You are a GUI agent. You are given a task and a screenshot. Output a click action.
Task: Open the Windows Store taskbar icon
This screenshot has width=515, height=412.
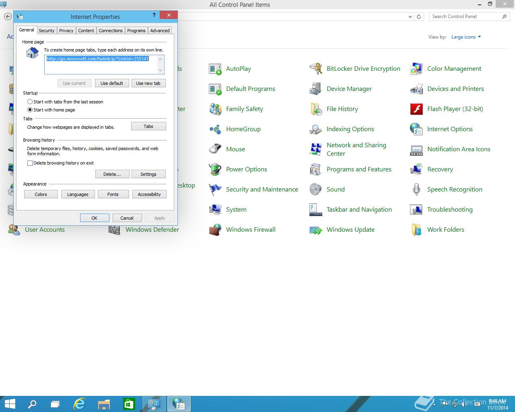point(129,404)
